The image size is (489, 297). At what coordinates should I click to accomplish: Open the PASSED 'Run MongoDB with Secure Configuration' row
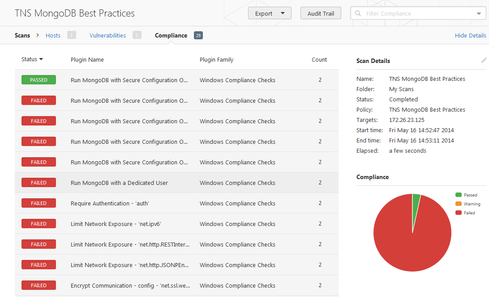(x=176, y=80)
